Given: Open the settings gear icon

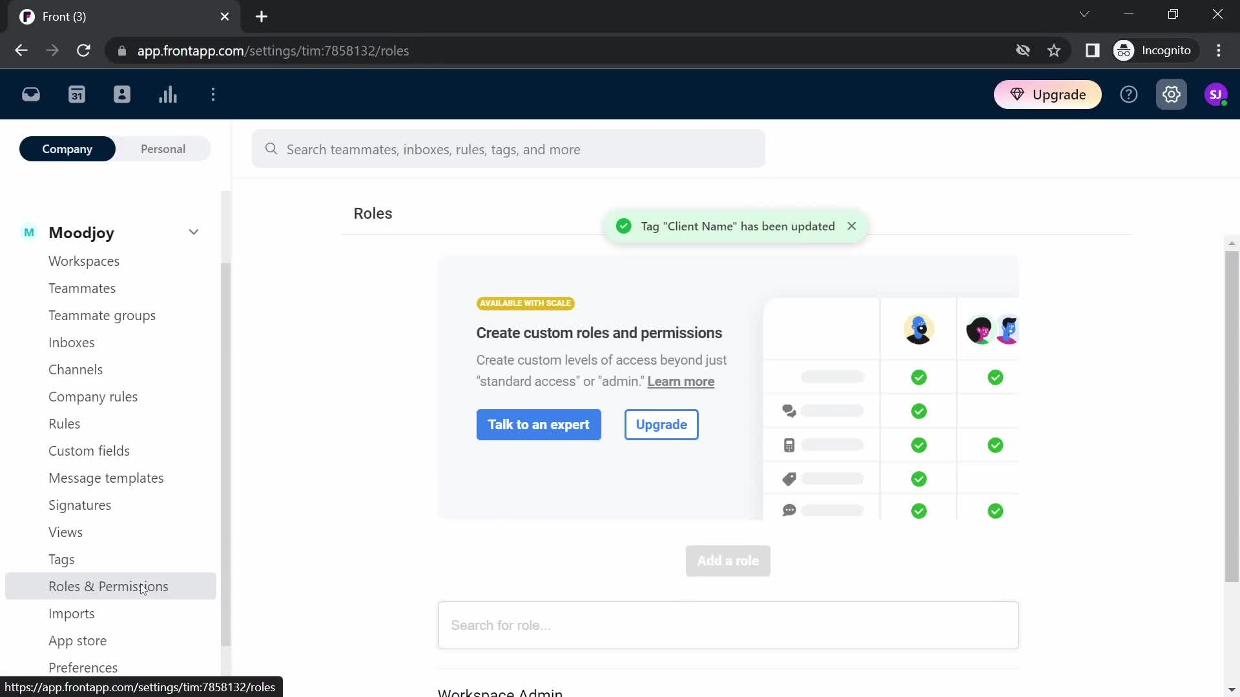Looking at the screenshot, I should point(1171,94).
